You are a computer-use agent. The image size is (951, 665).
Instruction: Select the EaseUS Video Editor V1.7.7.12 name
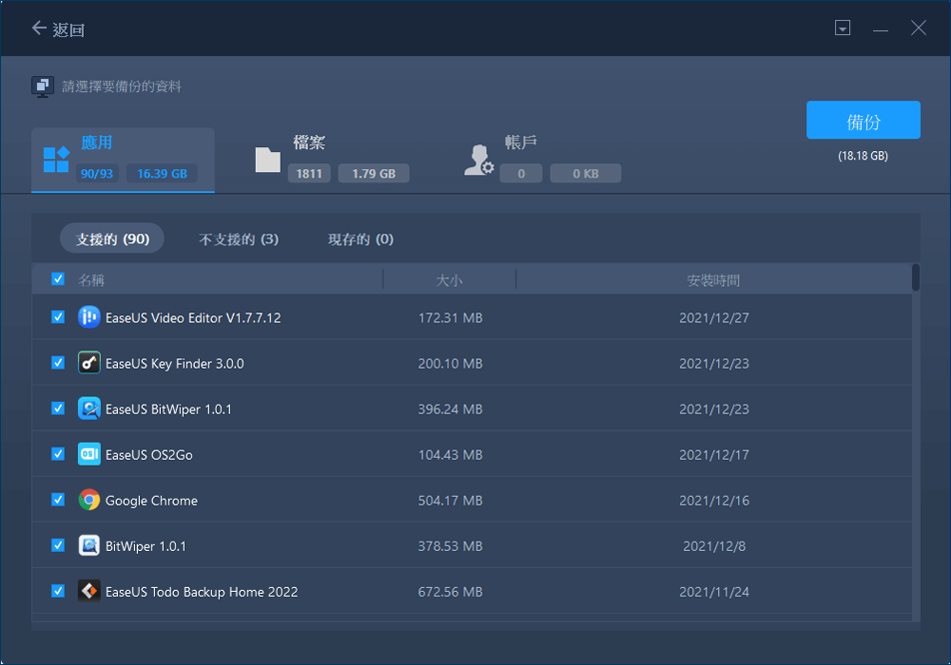[x=193, y=318]
